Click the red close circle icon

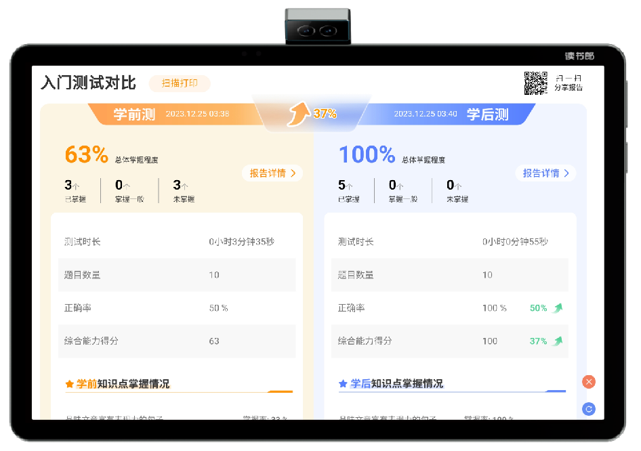click(589, 382)
